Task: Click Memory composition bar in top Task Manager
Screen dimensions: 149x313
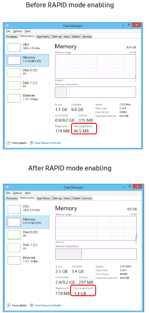Action: point(96,92)
